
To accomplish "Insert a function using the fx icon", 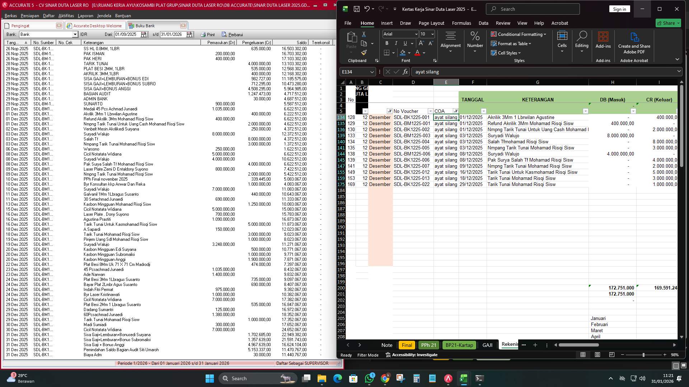I will [x=405, y=72].
